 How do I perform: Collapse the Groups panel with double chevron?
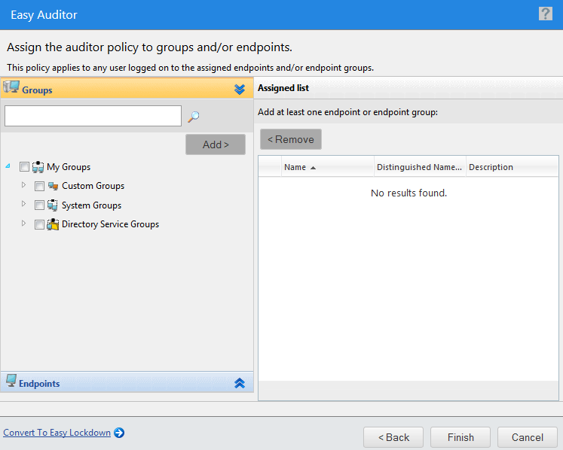pos(240,89)
